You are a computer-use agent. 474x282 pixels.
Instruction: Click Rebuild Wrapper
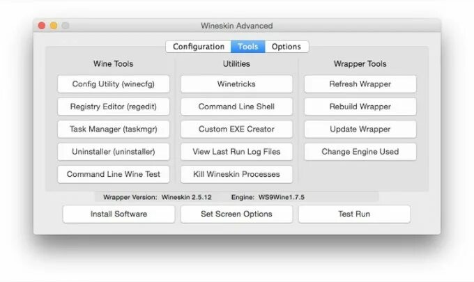[x=360, y=107]
